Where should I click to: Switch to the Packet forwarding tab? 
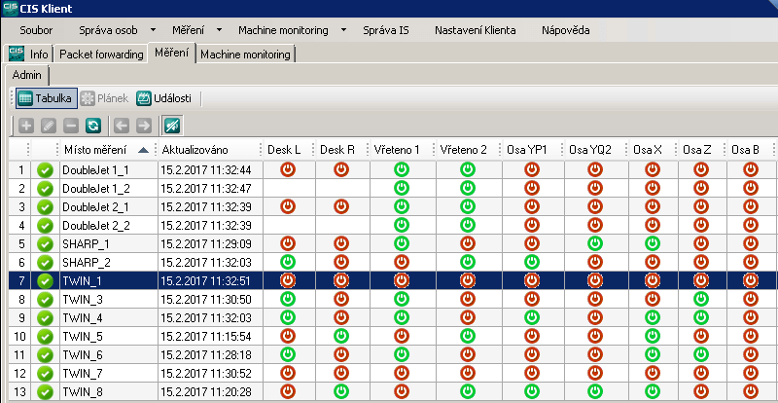pyautogui.click(x=99, y=55)
